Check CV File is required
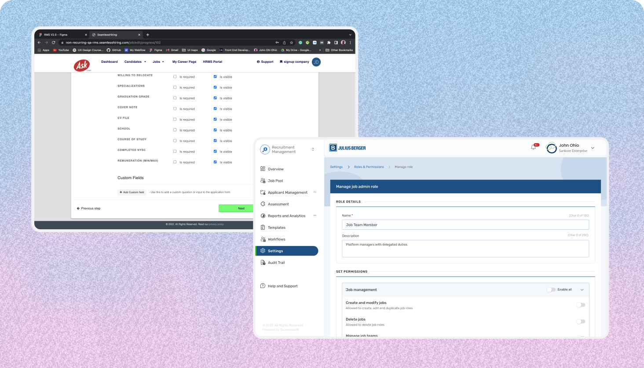The image size is (644, 368). pyautogui.click(x=175, y=119)
